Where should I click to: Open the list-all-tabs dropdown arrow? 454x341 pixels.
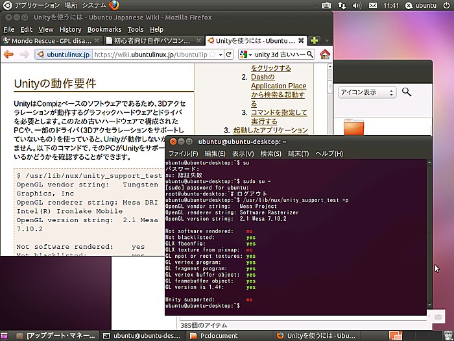tap(327, 40)
